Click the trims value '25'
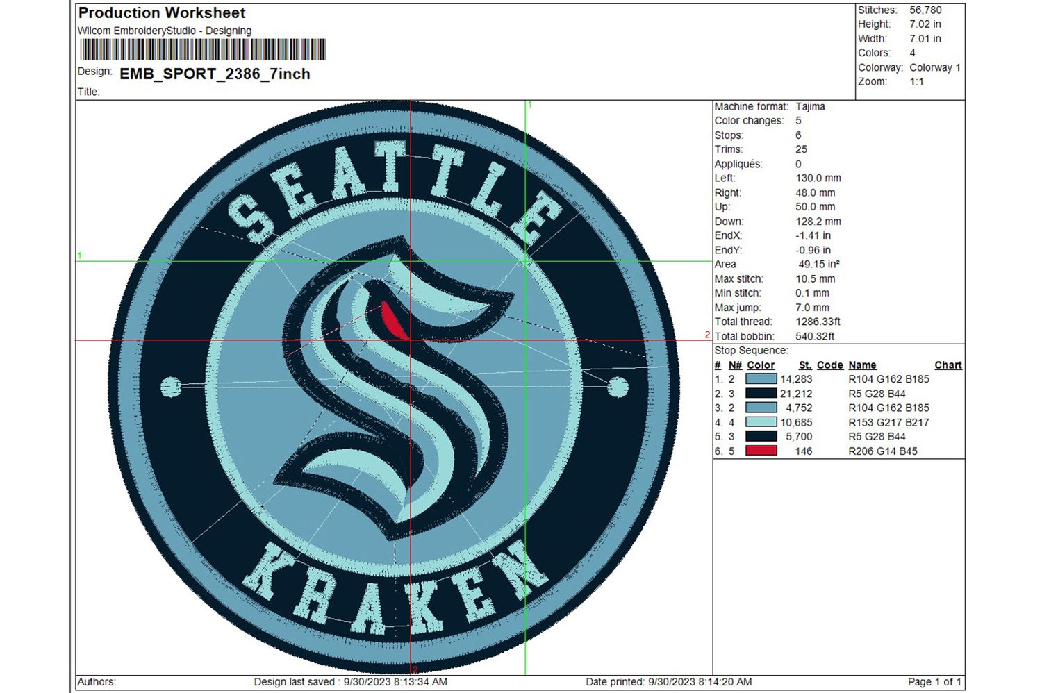Image resolution: width=1042 pixels, height=693 pixels. (802, 149)
